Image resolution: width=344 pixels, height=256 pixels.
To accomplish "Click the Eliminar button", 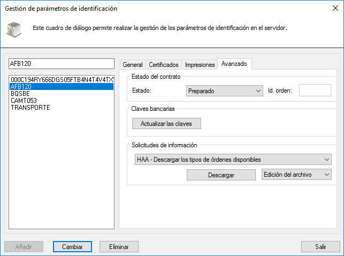I will click(119, 246).
